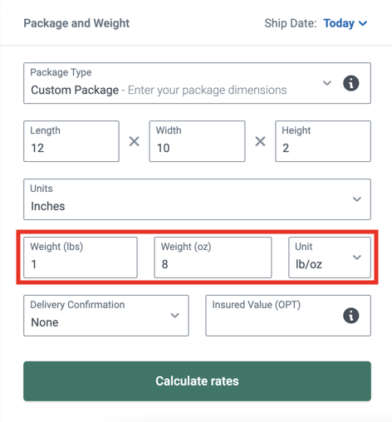Click the chevron arrow in the lb/oz Unit field
This screenshot has height=422, width=392.
point(357,258)
